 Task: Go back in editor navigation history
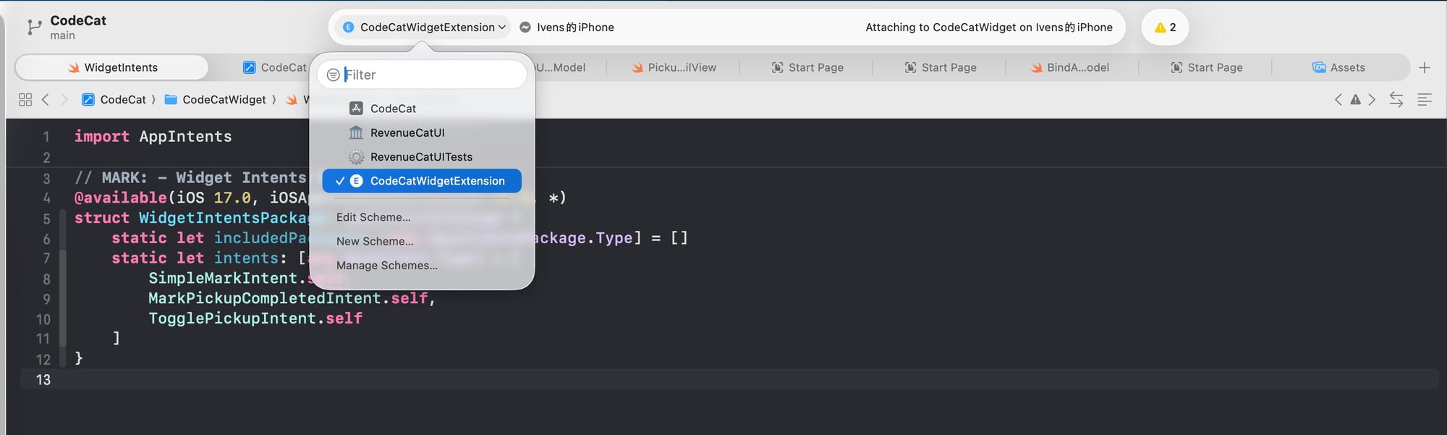tap(46, 100)
